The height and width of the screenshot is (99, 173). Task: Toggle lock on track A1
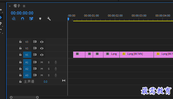tap(20, 62)
